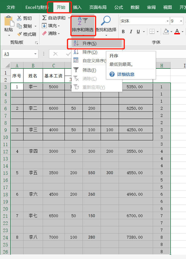186x259 pixels.
Task: Click the Sort & Filter (排序和筛选) button
Action: pyautogui.click(x=83, y=26)
